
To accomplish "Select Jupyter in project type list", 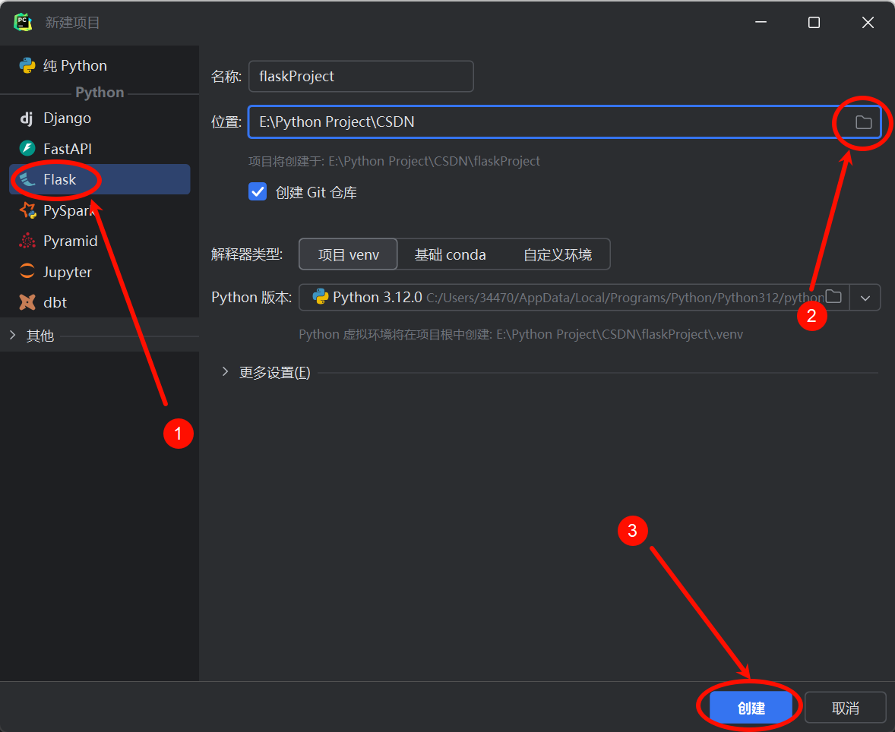I will click(x=100, y=272).
